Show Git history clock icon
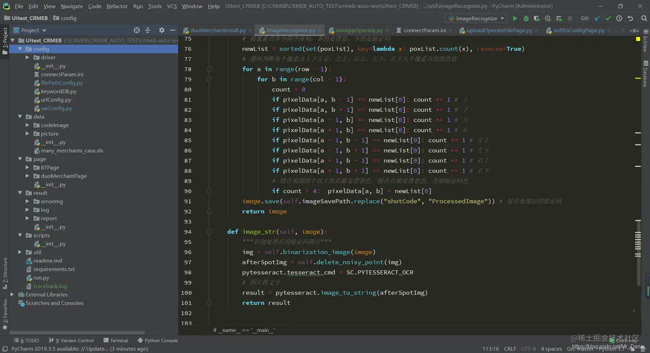Screen dimensions: 650x353 (x=619, y=18)
